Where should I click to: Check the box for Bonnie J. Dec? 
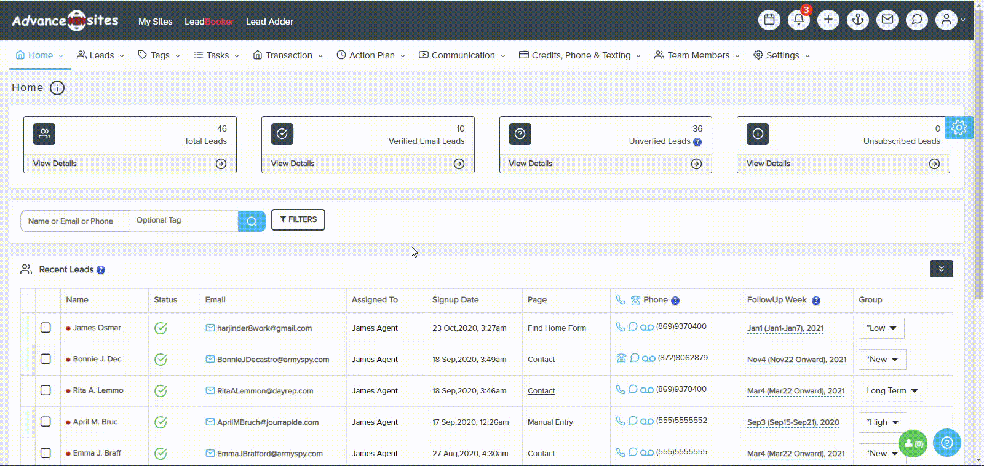(x=46, y=359)
